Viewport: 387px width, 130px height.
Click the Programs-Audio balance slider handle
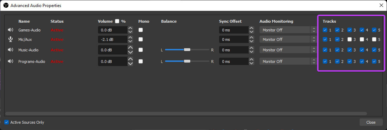point(187,61)
